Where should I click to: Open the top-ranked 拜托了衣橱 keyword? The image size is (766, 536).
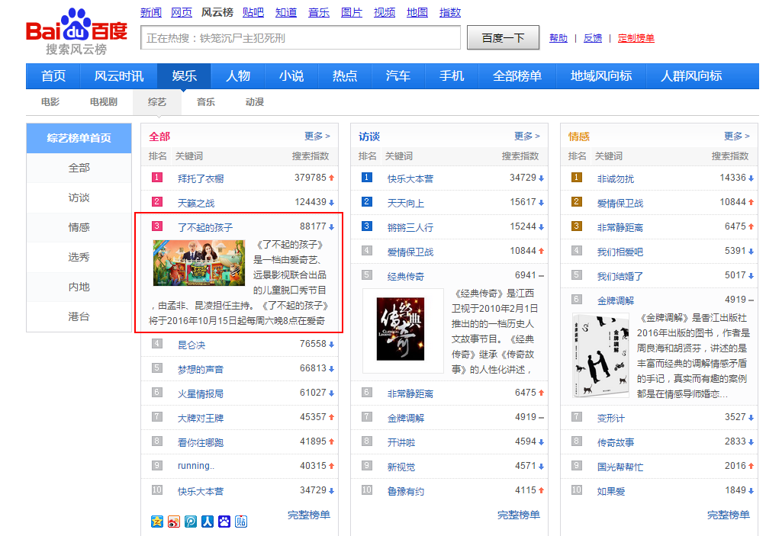201,178
